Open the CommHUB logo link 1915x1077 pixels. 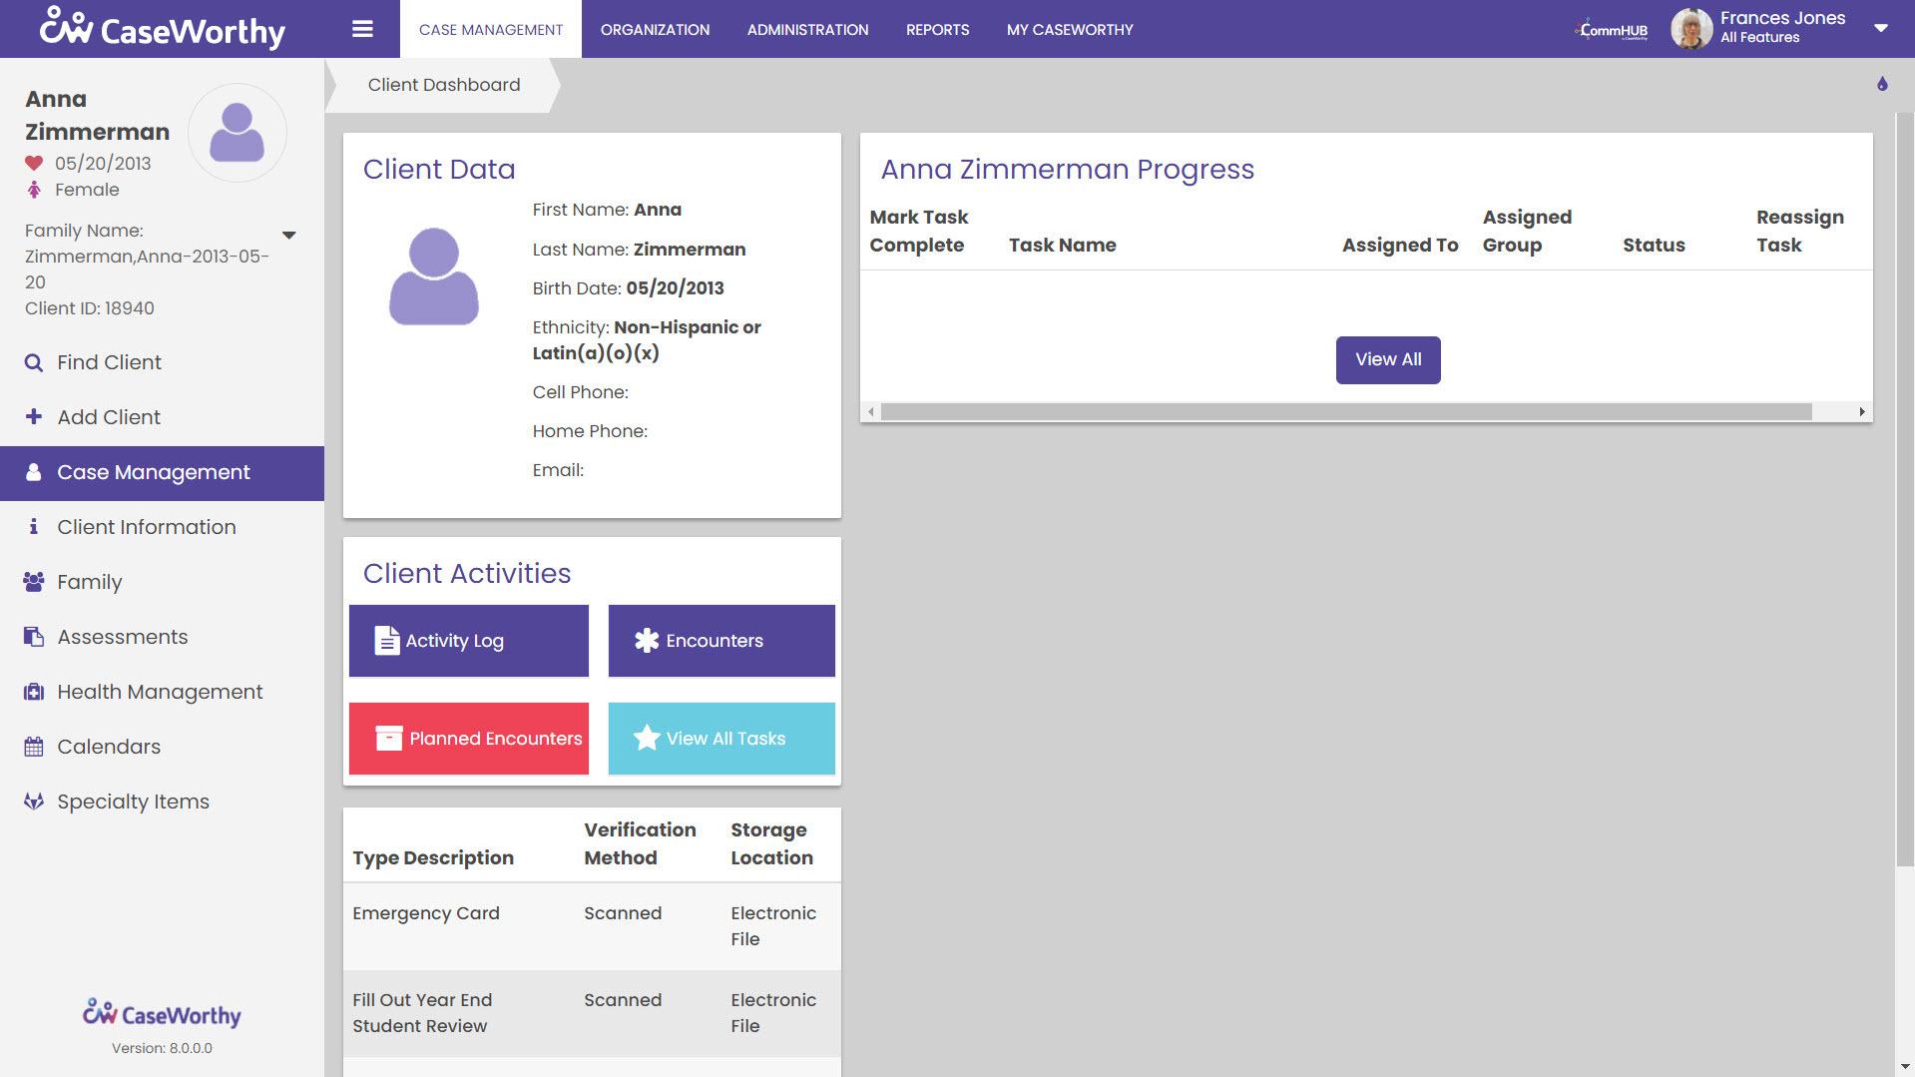coord(1610,29)
